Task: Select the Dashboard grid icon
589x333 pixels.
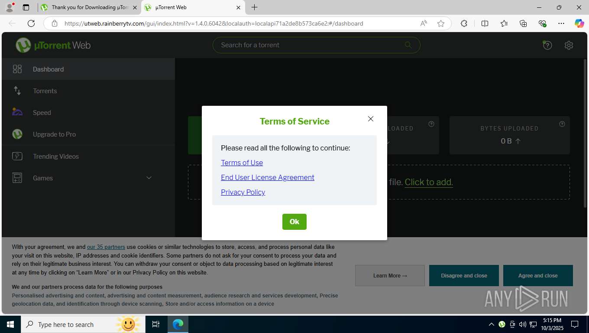Action: (17, 69)
